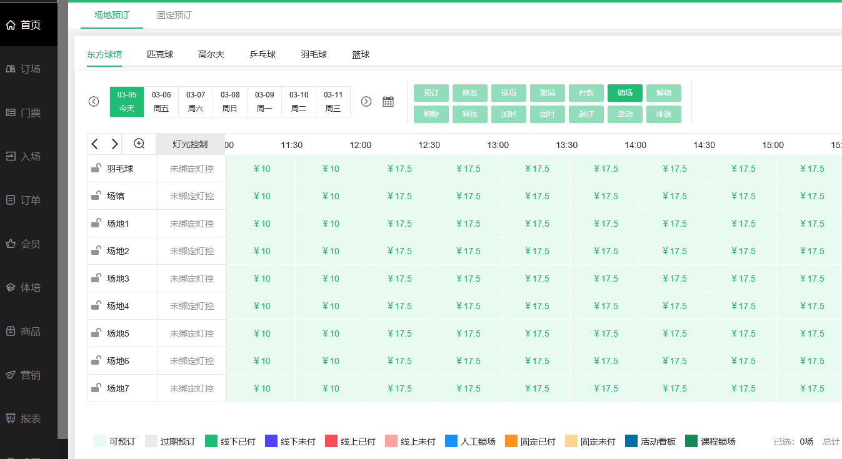Viewport: 842px width, 459px height.
Task: Toggle the lock icon for 羽毛球 row
Action: tap(96, 169)
